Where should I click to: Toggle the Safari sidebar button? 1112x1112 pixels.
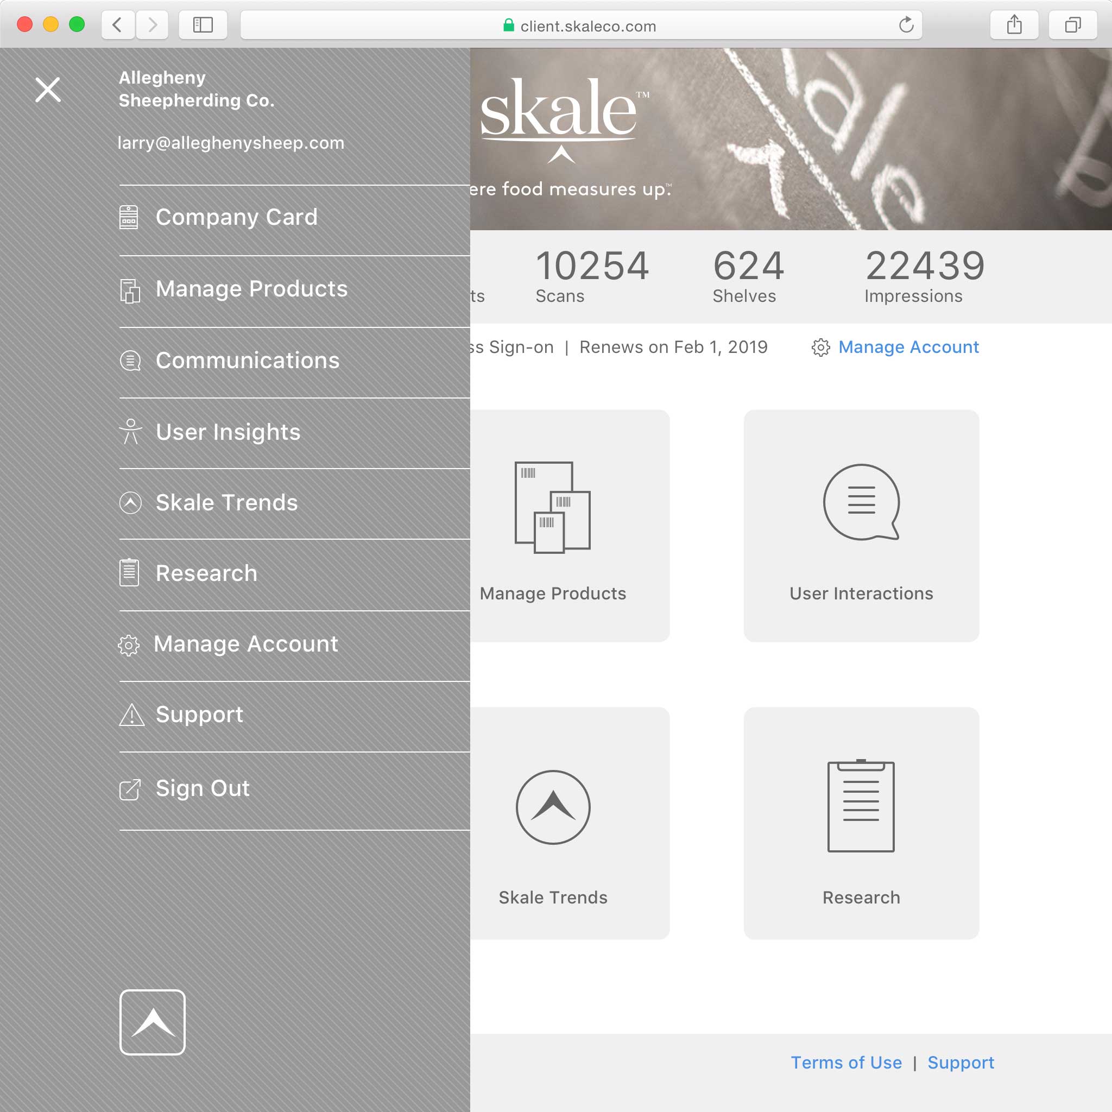(x=203, y=26)
